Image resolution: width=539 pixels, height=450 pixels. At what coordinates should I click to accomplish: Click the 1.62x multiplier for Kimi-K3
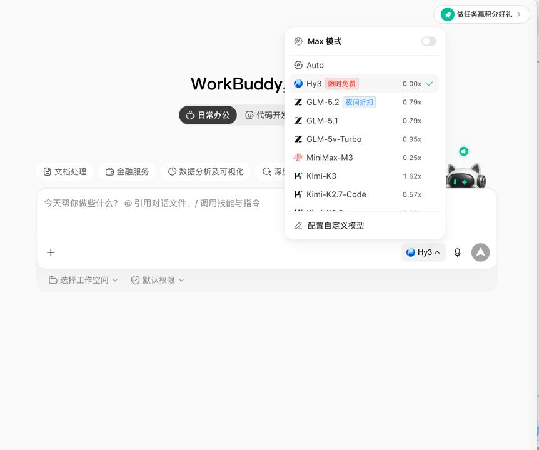412,176
